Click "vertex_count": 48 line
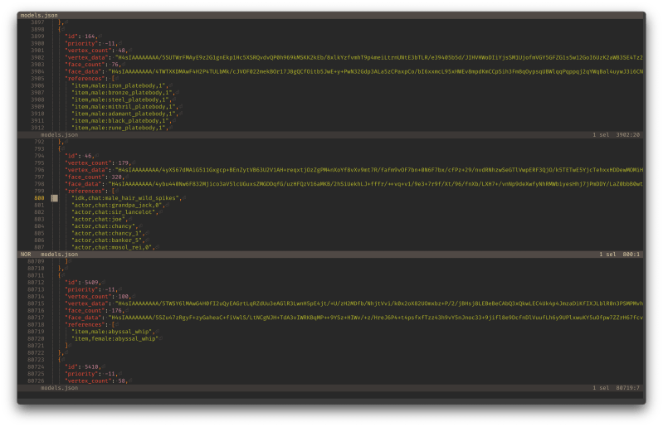The image size is (663, 427). [96, 51]
